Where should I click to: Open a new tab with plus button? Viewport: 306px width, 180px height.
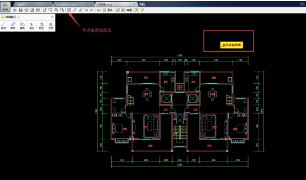pyautogui.click(x=142, y=4)
